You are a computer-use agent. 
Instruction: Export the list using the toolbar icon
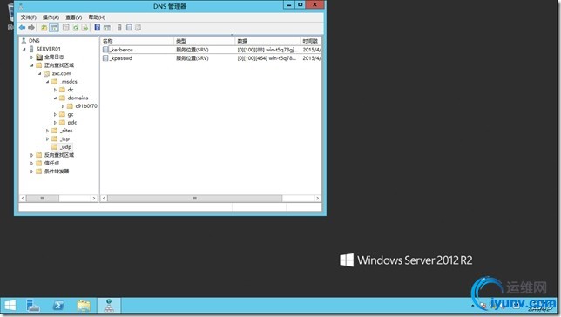pos(84,28)
